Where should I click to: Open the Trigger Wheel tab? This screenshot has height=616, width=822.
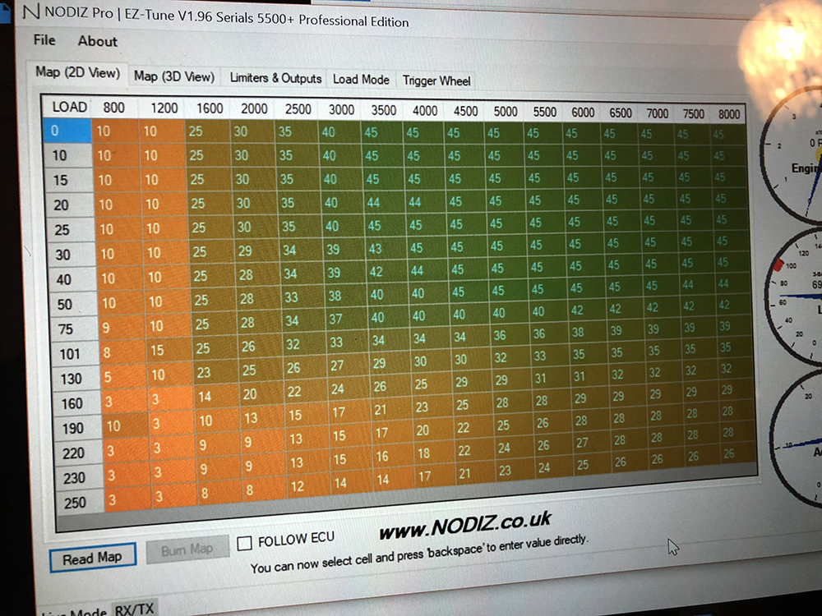click(x=436, y=80)
